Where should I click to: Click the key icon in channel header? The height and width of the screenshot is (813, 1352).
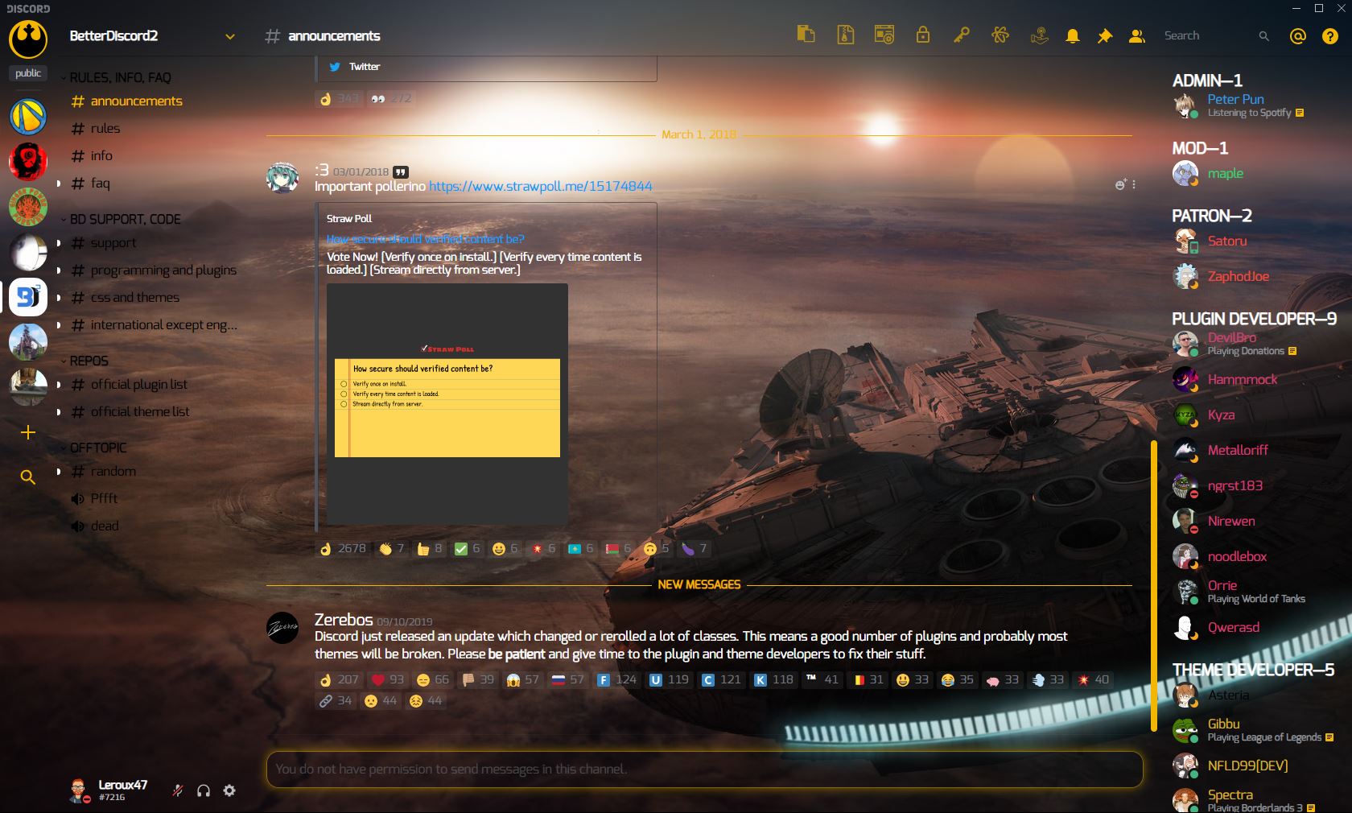pyautogui.click(x=961, y=35)
